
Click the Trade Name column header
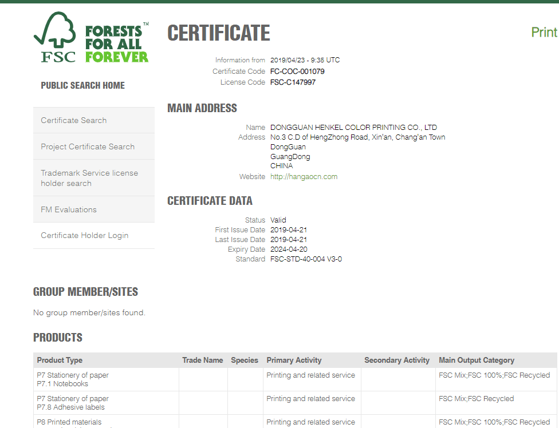[202, 360]
